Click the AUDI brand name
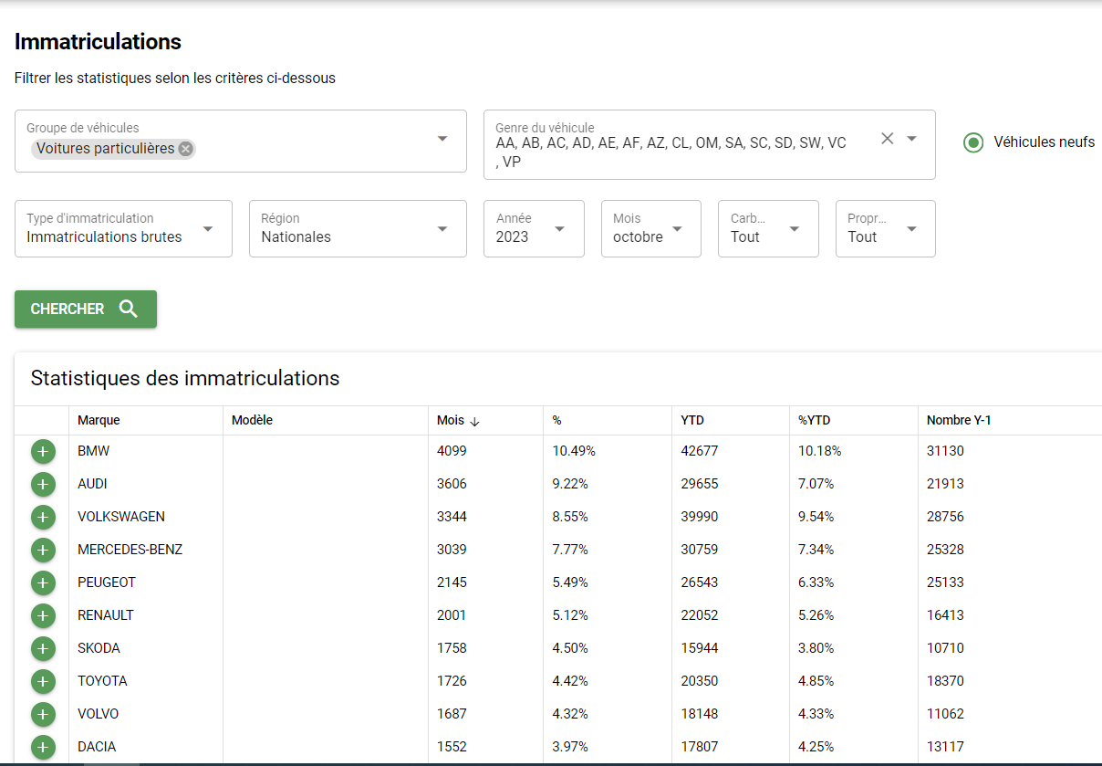 tap(92, 484)
